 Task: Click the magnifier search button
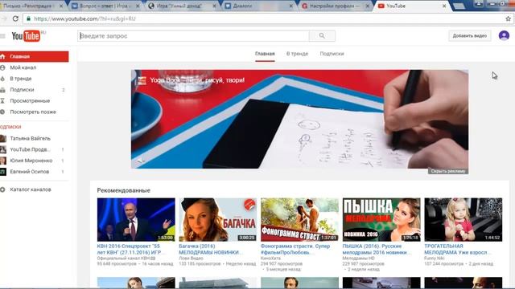click(322, 35)
